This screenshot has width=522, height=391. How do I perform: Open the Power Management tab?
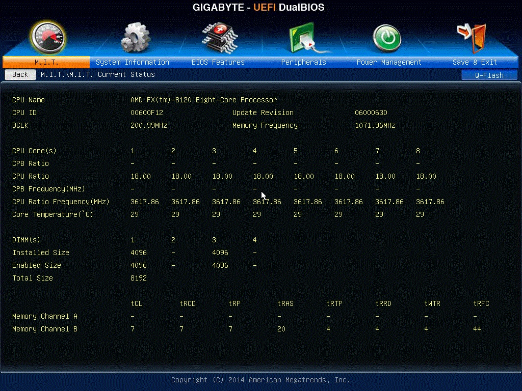389,62
